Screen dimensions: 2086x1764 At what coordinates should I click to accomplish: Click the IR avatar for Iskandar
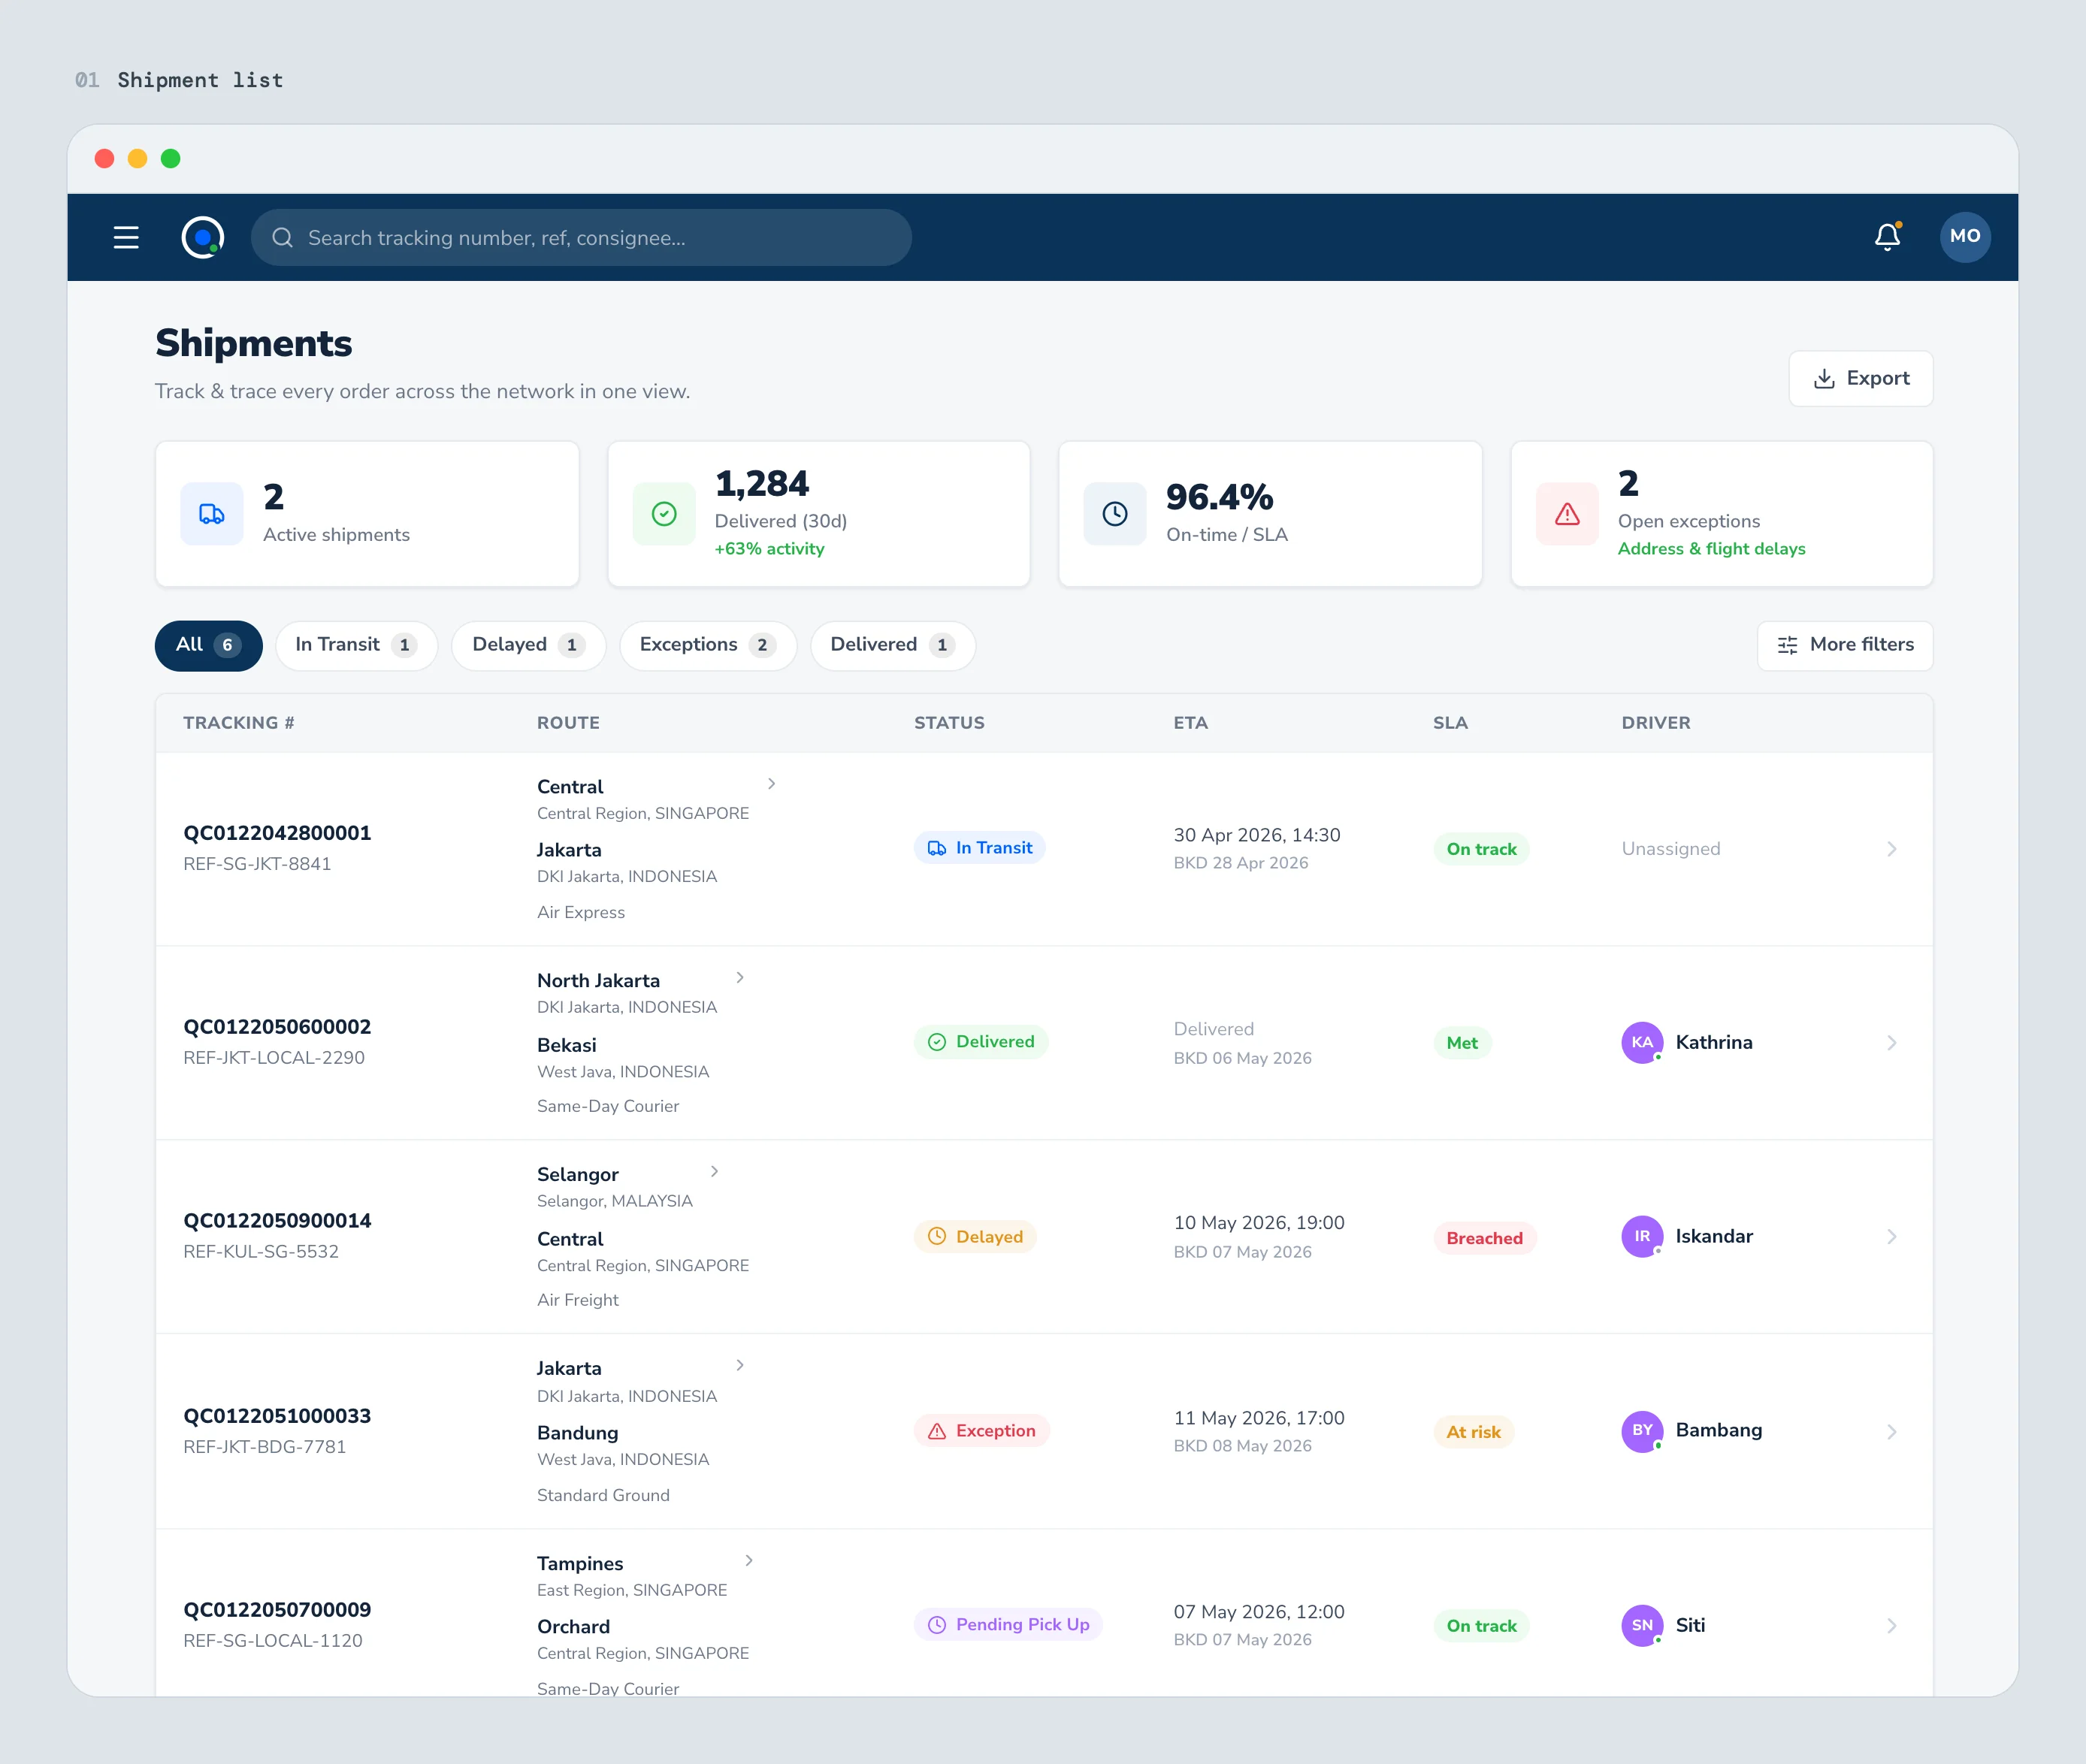tap(1642, 1236)
